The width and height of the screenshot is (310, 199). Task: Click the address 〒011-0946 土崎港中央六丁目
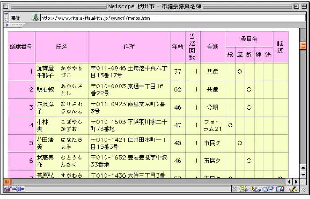pyautogui.click(x=129, y=72)
